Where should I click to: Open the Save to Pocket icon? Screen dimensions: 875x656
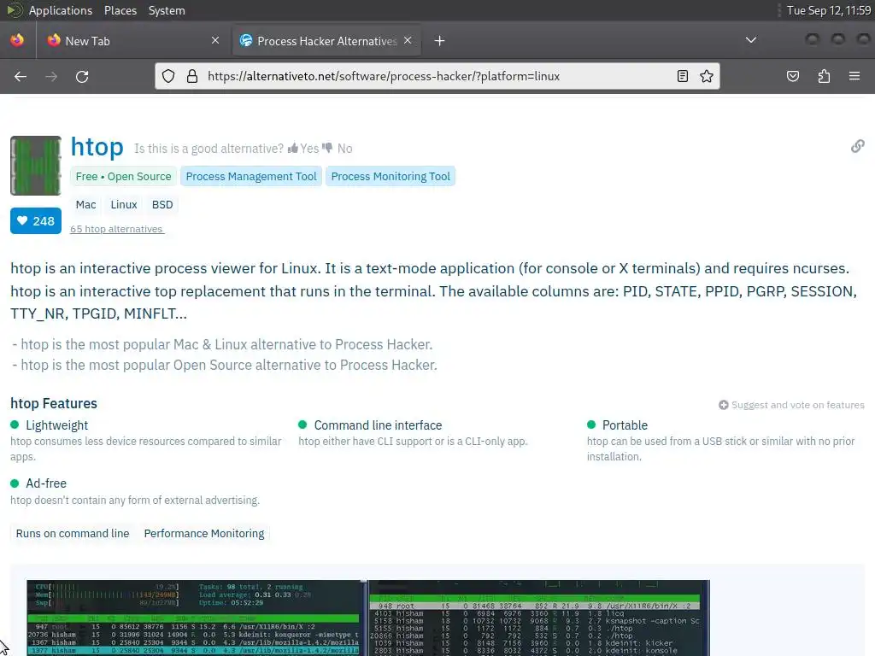pyautogui.click(x=793, y=76)
